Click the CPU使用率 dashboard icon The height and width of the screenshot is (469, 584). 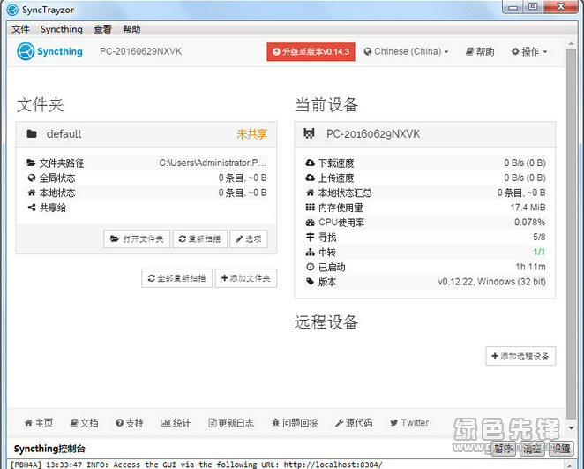point(310,223)
